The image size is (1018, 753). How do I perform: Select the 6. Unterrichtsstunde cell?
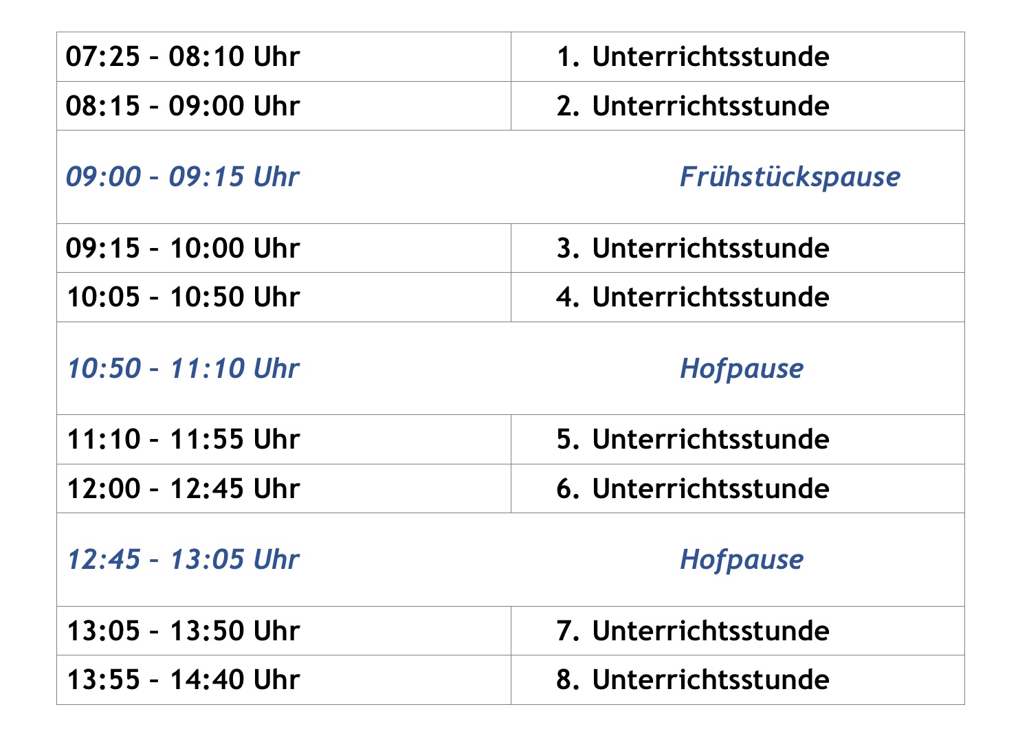click(693, 488)
